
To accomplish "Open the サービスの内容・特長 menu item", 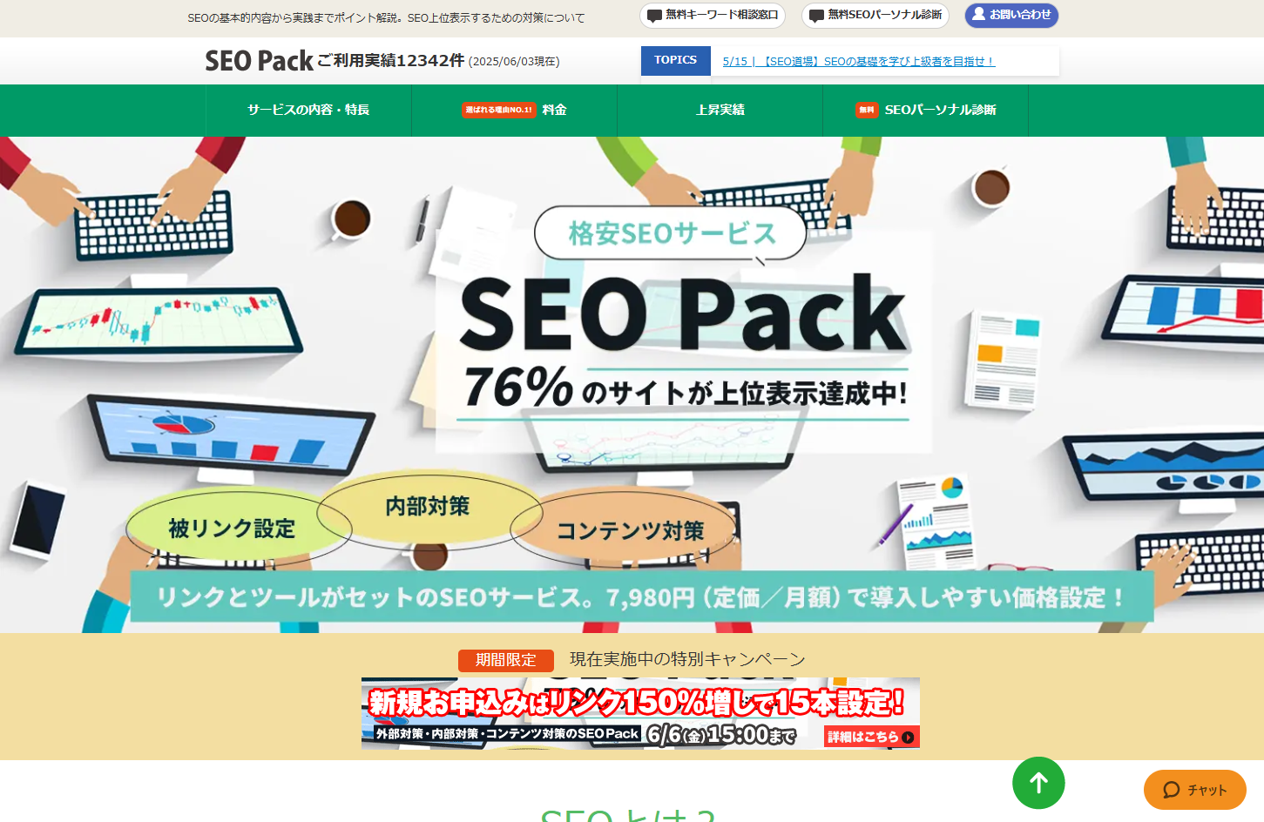I will pos(308,110).
